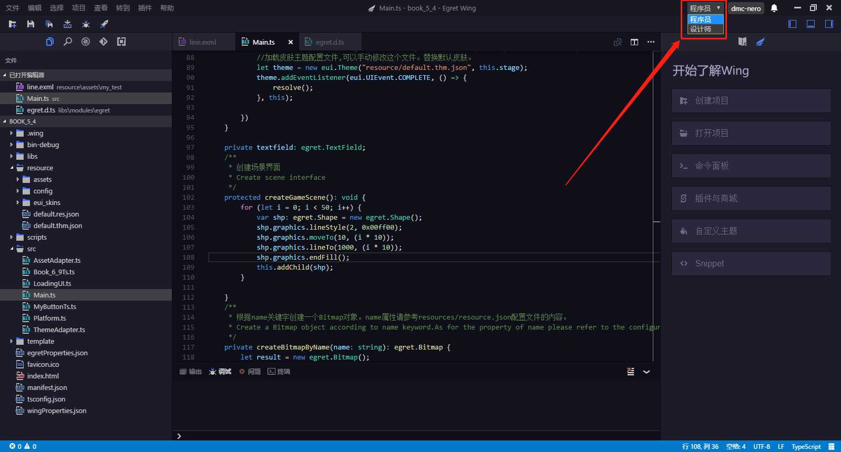Switch to the 问题 panel tab
This screenshot has width=841, height=452.
click(250, 372)
